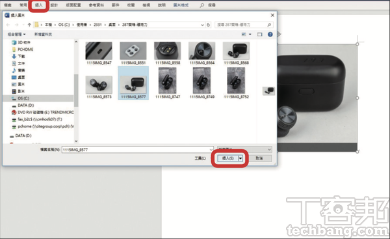Open the 工具(L) tools menu
Viewport: 390px width, 239px height.
tap(200, 158)
